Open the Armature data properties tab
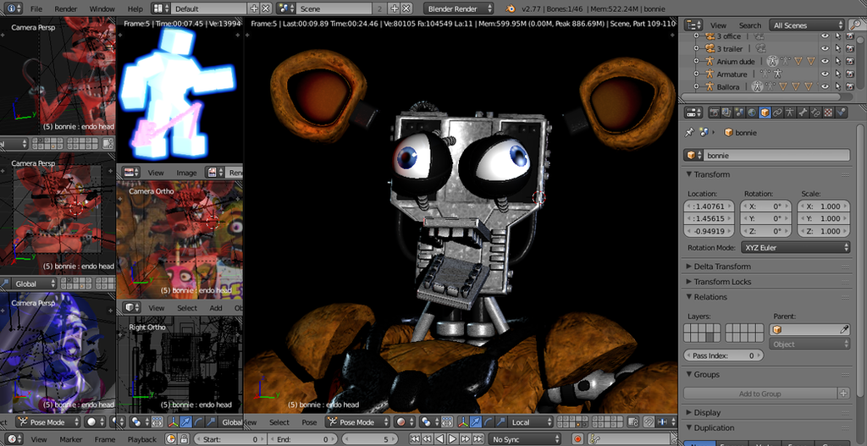Image resolution: width=867 pixels, height=446 pixels. [x=790, y=113]
